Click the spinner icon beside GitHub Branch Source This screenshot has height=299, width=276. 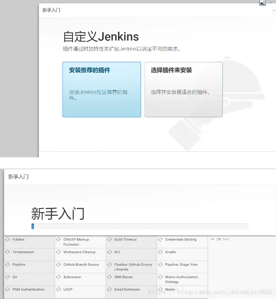58,264
